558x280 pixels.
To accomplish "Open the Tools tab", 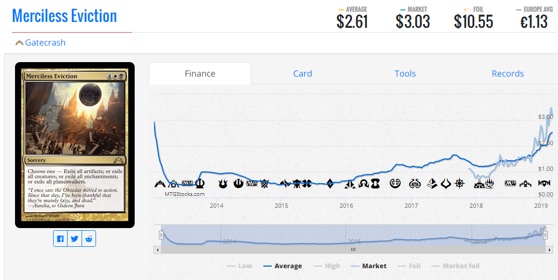I will point(405,73).
